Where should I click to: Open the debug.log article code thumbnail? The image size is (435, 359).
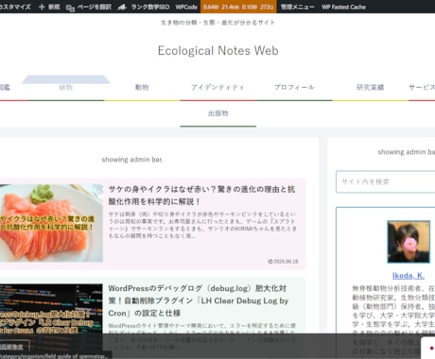(51, 318)
